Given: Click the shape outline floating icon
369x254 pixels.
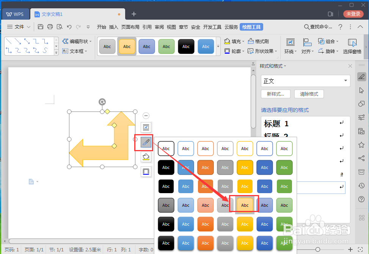Looking at the screenshot, I should (146, 172).
